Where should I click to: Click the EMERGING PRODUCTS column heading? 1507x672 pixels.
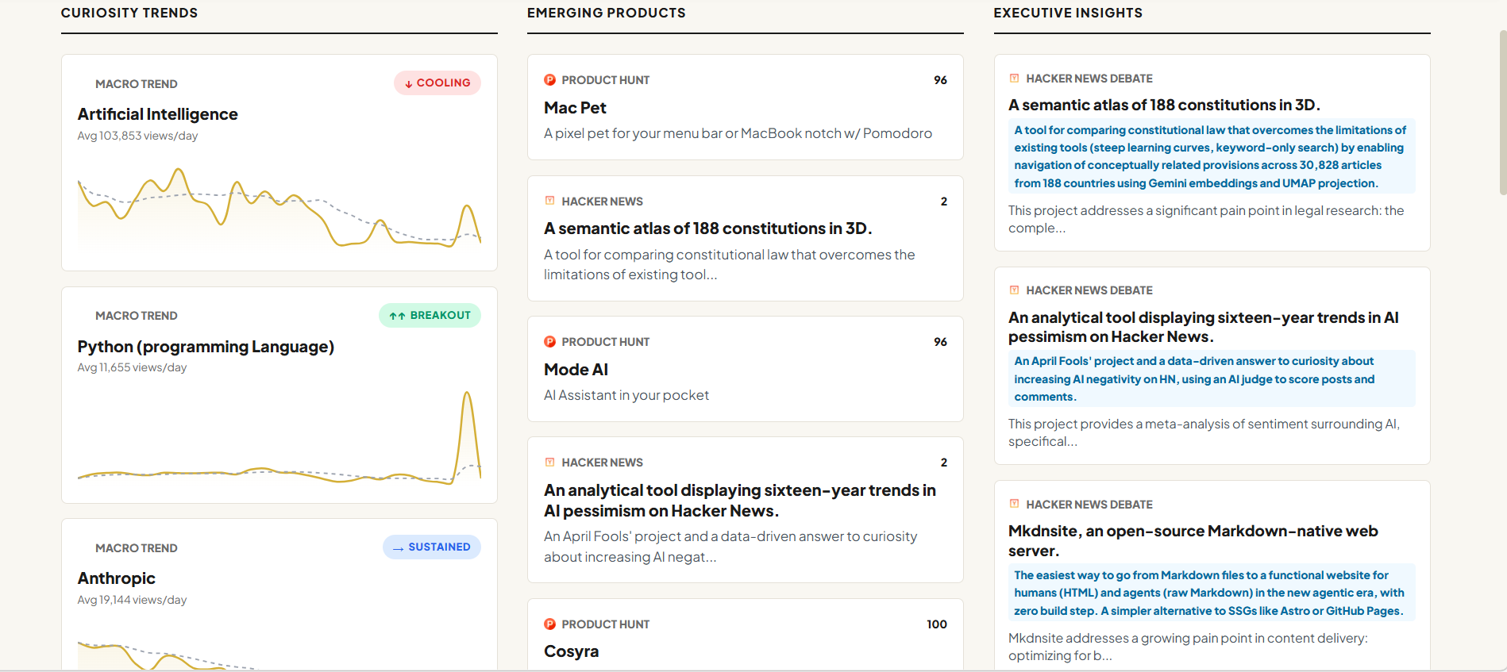point(607,13)
